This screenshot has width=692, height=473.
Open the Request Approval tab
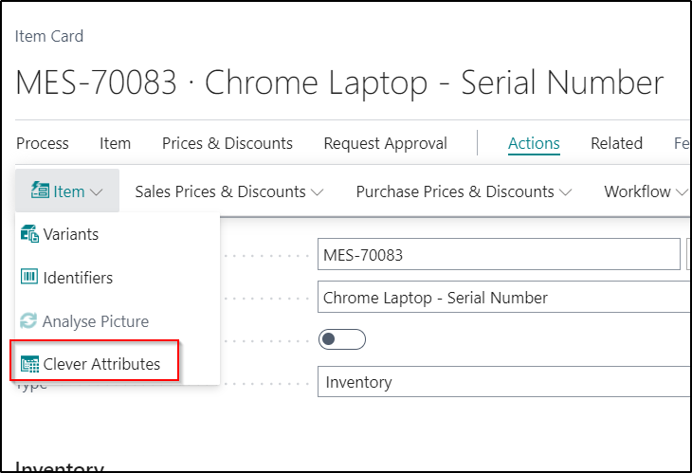coord(385,143)
